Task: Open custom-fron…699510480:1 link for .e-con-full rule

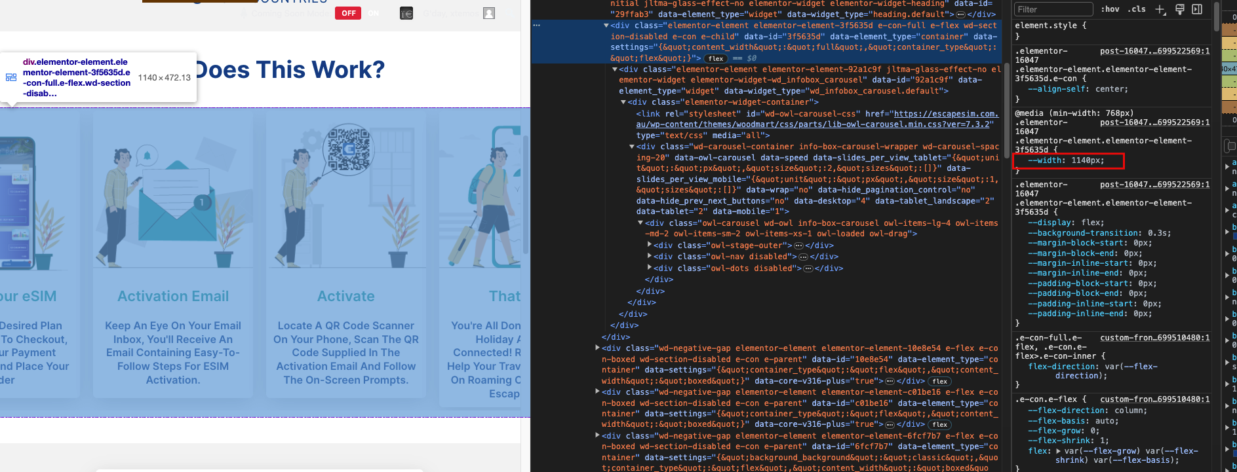Action: point(1154,338)
